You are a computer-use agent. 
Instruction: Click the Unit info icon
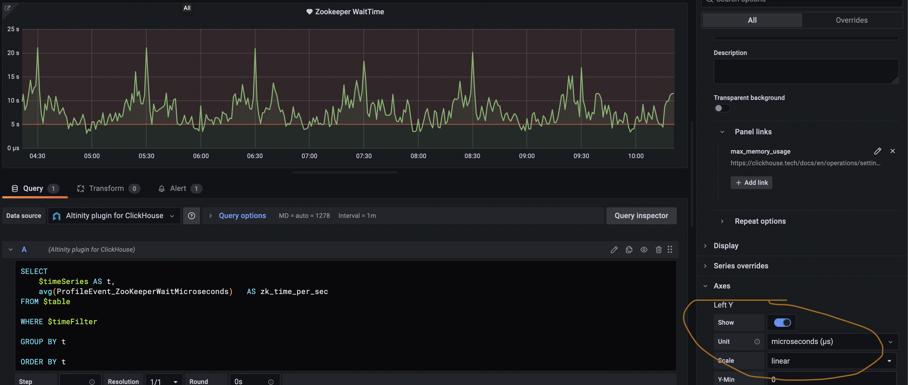point(757,342)
